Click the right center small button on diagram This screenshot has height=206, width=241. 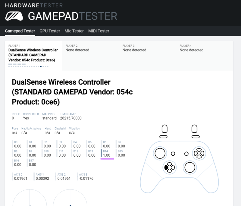(x=186, y=154)
